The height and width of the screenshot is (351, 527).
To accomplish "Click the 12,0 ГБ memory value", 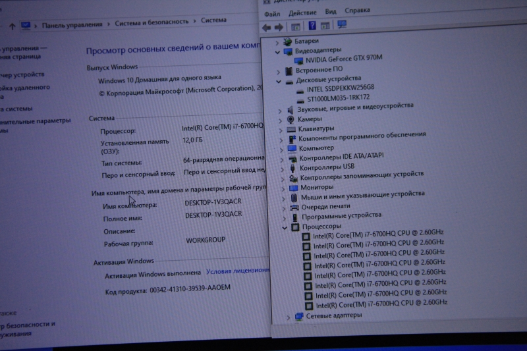I will 192,140.
